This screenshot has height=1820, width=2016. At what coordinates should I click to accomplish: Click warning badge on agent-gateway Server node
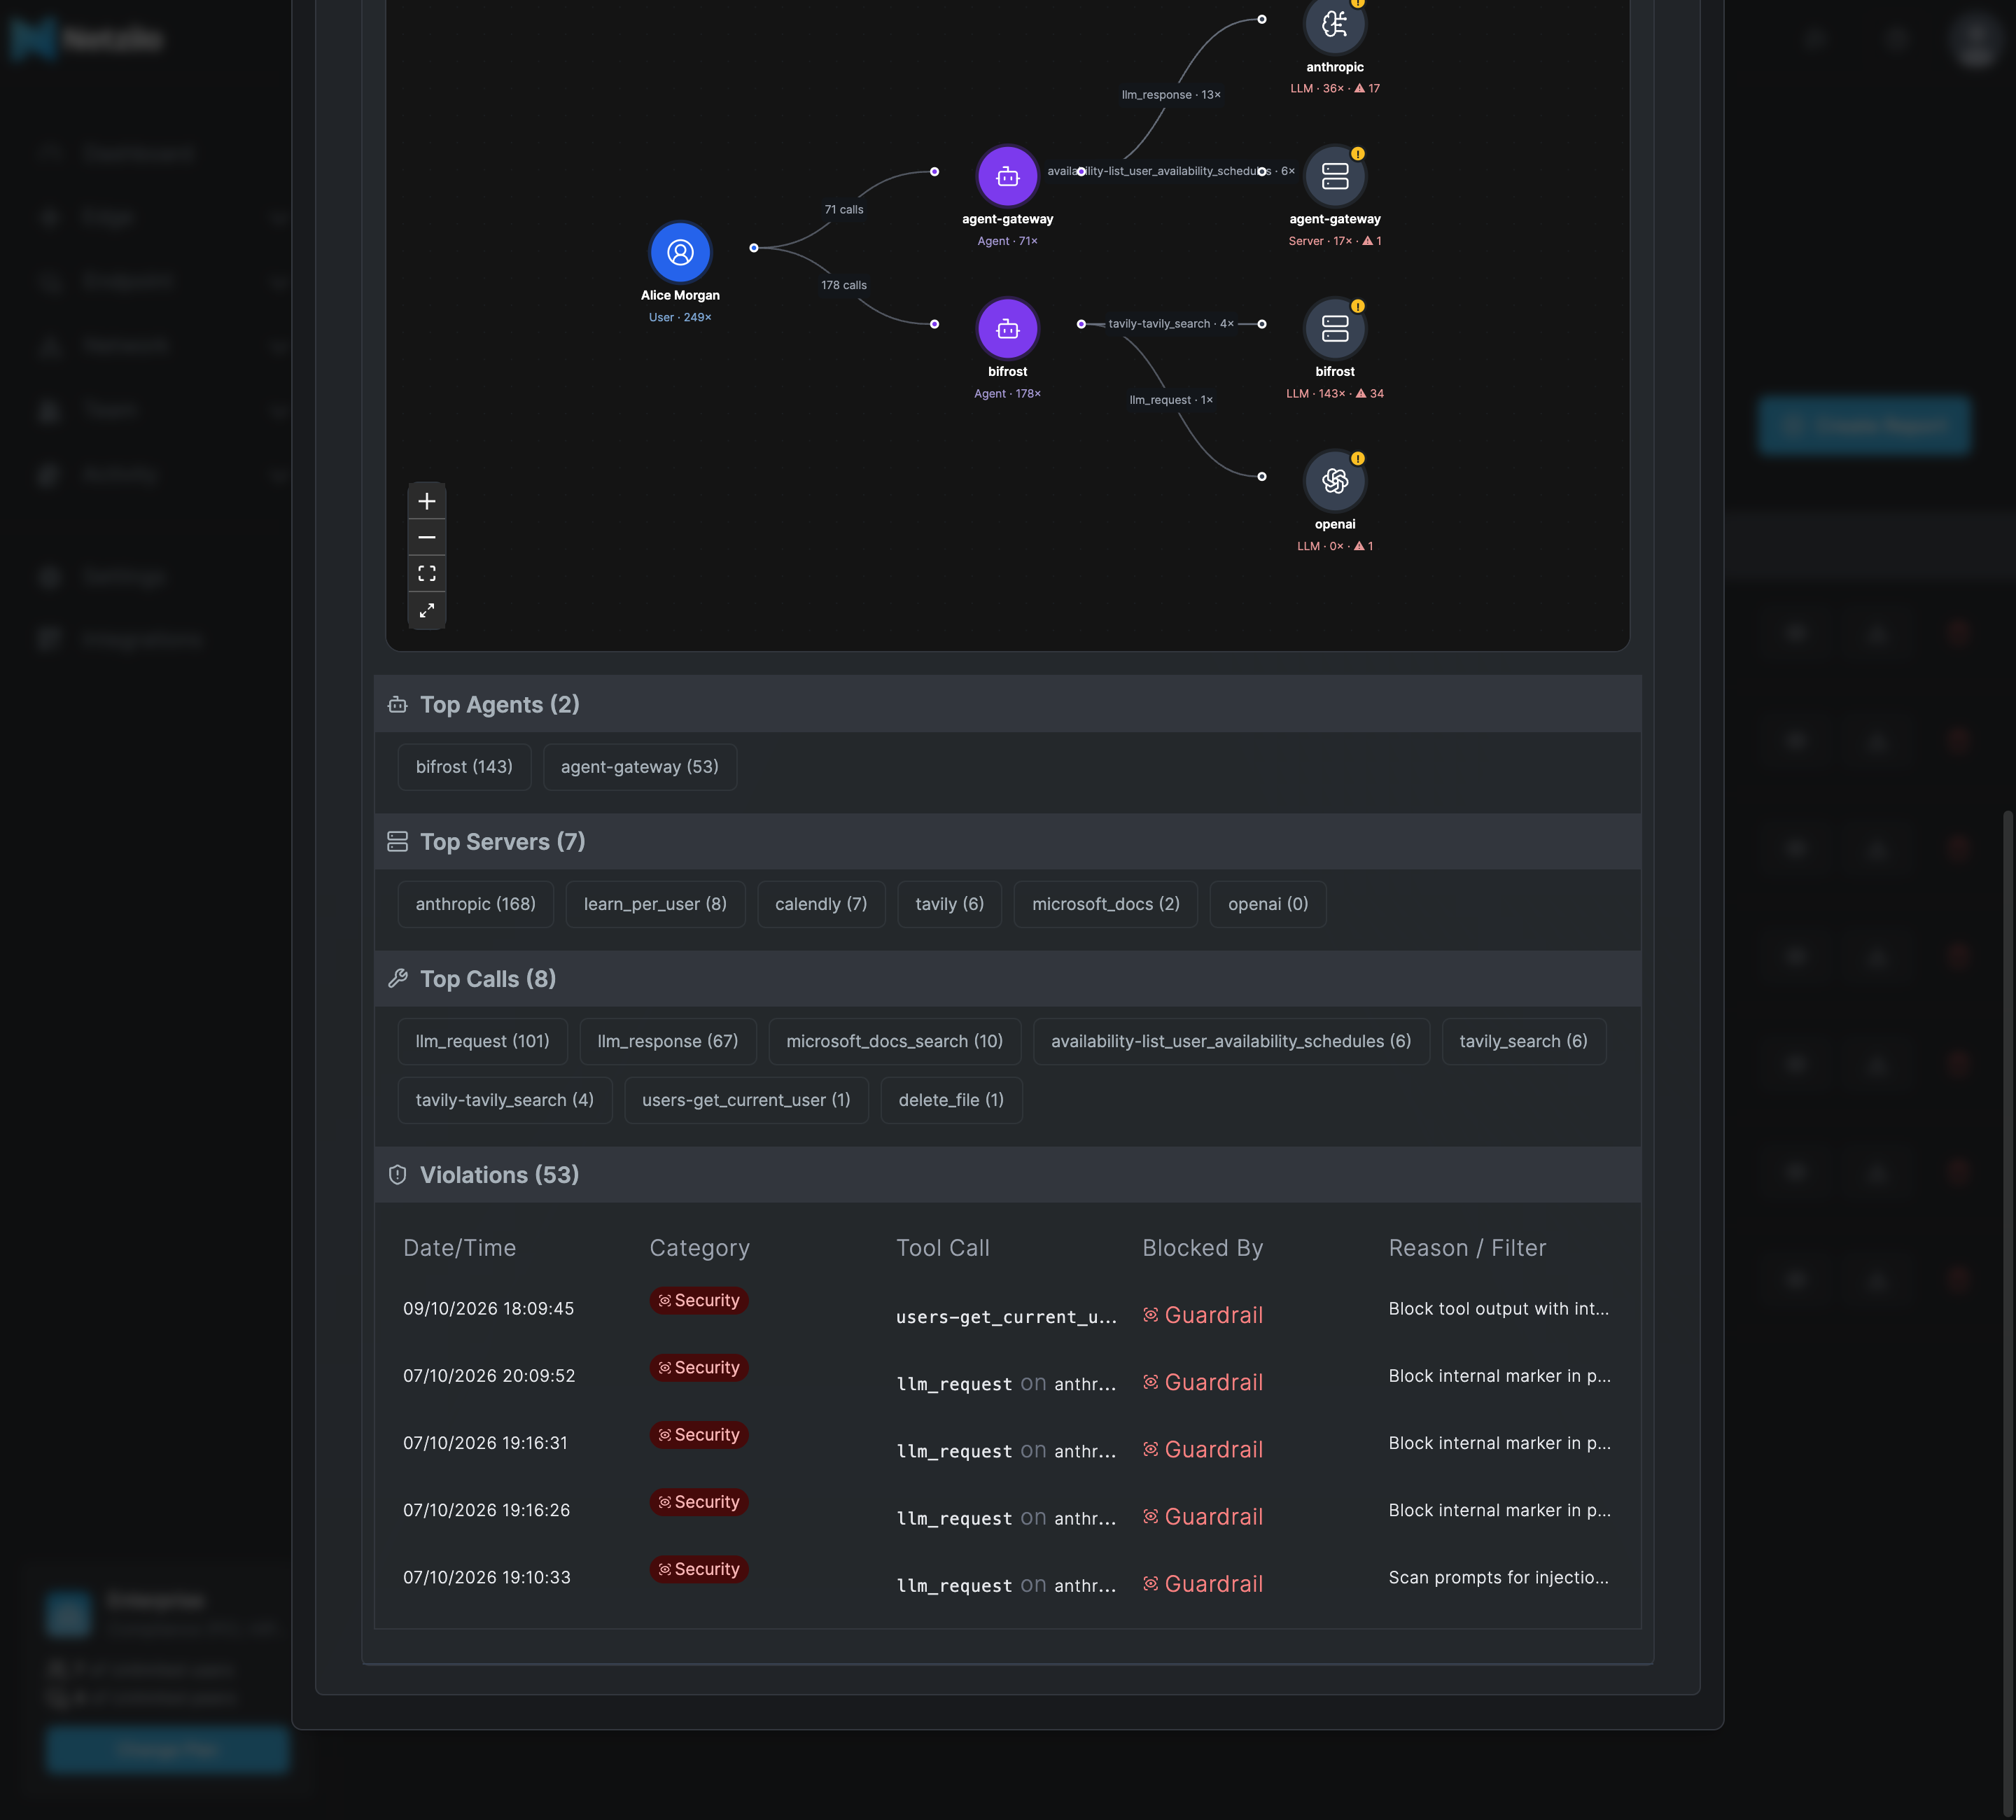1358,154
